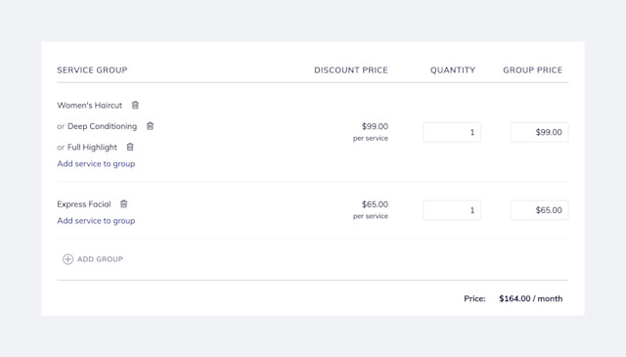The height and width of the screenshot is (357, 626).
Task: Edit the $65.00 group price field
Action: (x=539, y=210)
